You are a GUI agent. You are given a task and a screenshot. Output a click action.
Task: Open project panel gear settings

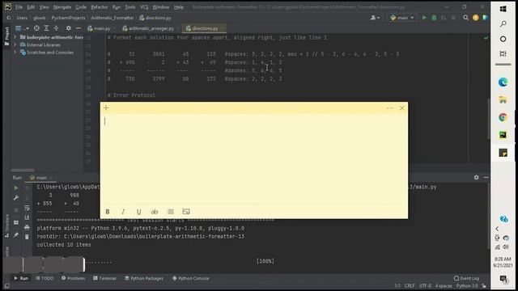point(68,28)
